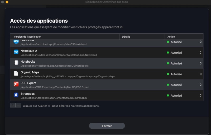Viewport: 211px width, 135px height.
Task: Select the PDF Expert application path
Action: click(55, 87)
